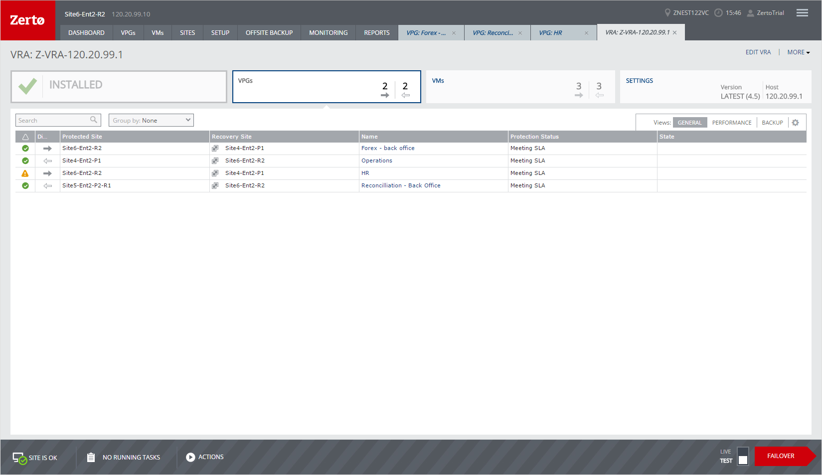Sort by Recovery Site column header

coord(284,137)
